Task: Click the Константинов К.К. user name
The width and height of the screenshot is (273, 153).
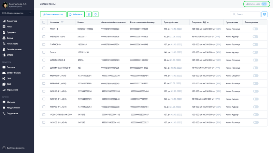Action: coord(18,4)
